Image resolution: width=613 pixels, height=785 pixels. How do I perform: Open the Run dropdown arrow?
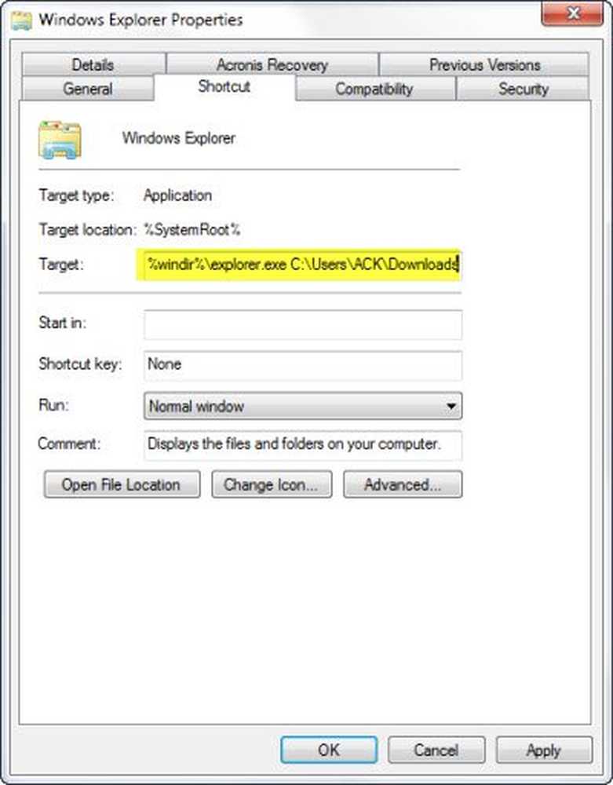click(451, 406)
